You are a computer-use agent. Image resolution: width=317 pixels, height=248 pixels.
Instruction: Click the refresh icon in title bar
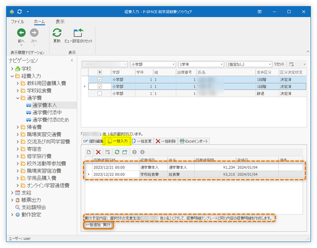click(x=20, y=12)
